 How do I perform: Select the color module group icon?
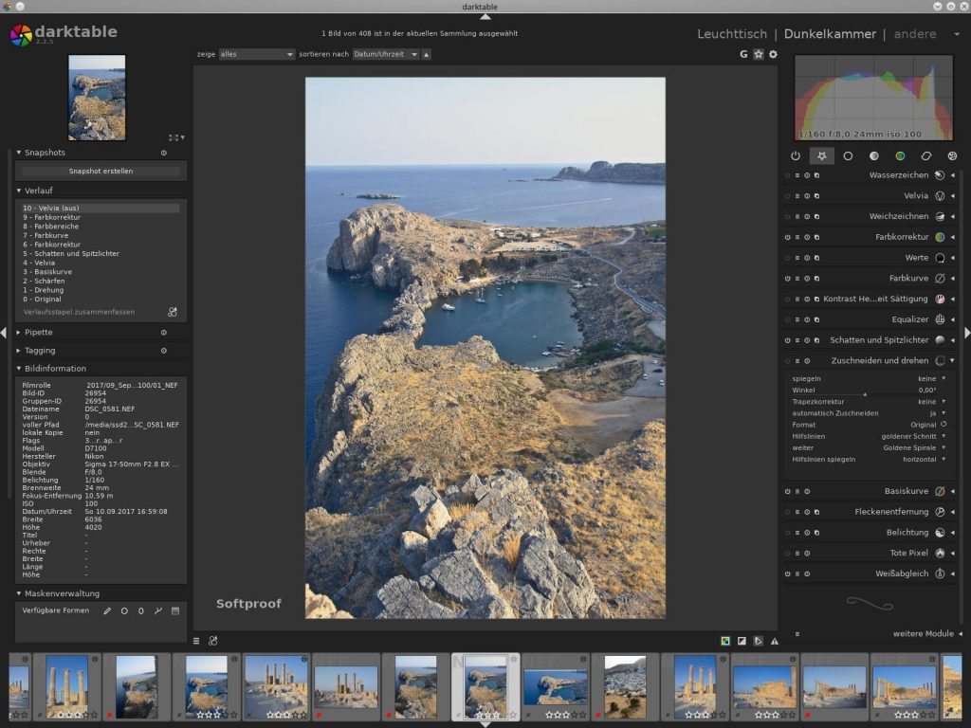(900, 155)
